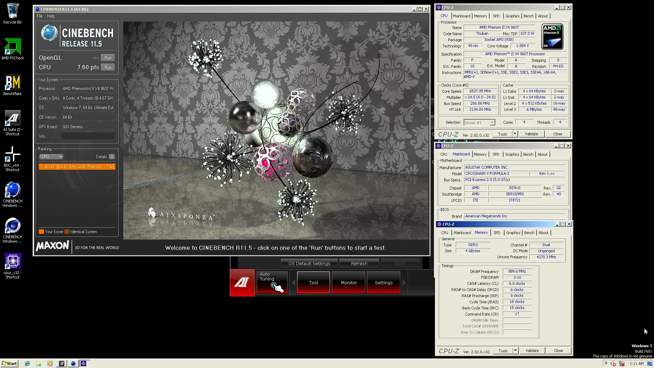Click the AI Suite left scroll arrow
Image resolution: width=654 pixels, height=368 pixels.
[294, 282]
